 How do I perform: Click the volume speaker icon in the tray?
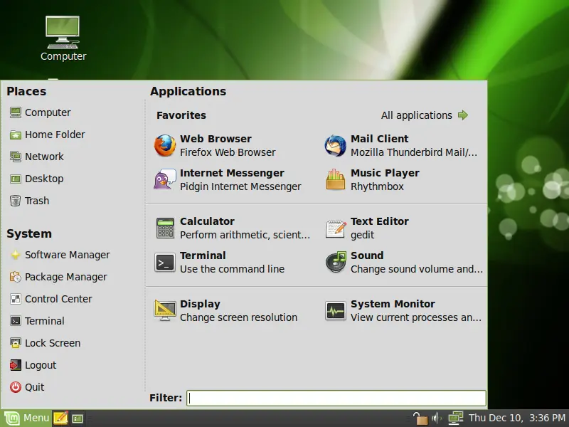(x=437, y=418)
